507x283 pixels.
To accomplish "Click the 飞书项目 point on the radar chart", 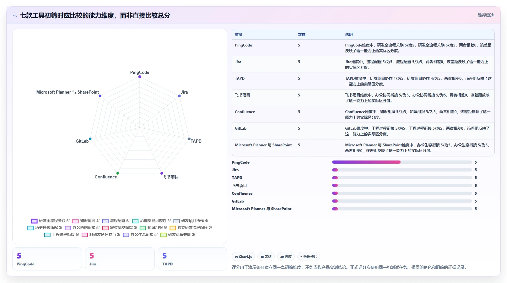I will (162, 173).
